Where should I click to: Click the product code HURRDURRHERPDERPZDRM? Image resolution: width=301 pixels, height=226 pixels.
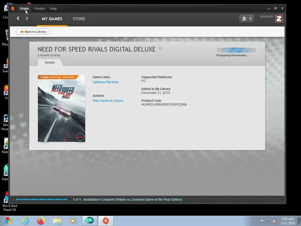[x=164, y=105]
